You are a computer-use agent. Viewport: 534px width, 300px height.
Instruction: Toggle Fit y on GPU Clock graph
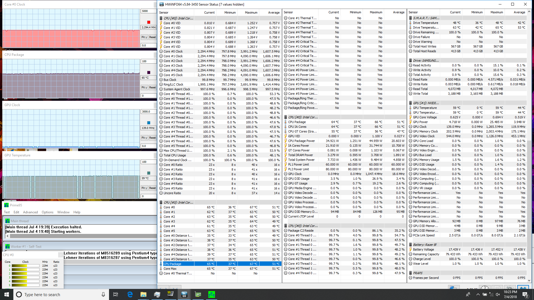click(144, 138)
